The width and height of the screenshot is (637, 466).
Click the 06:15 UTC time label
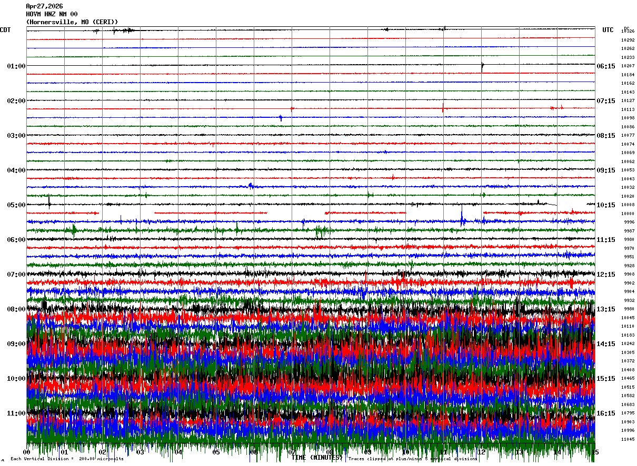tap(606, 66)
